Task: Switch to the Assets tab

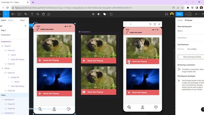Action: click(11, 20)
